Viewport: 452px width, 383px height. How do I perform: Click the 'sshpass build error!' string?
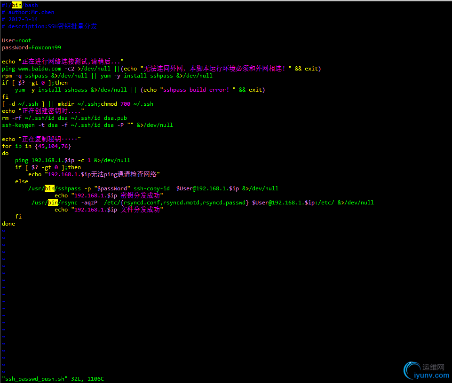tap(198, 90)
